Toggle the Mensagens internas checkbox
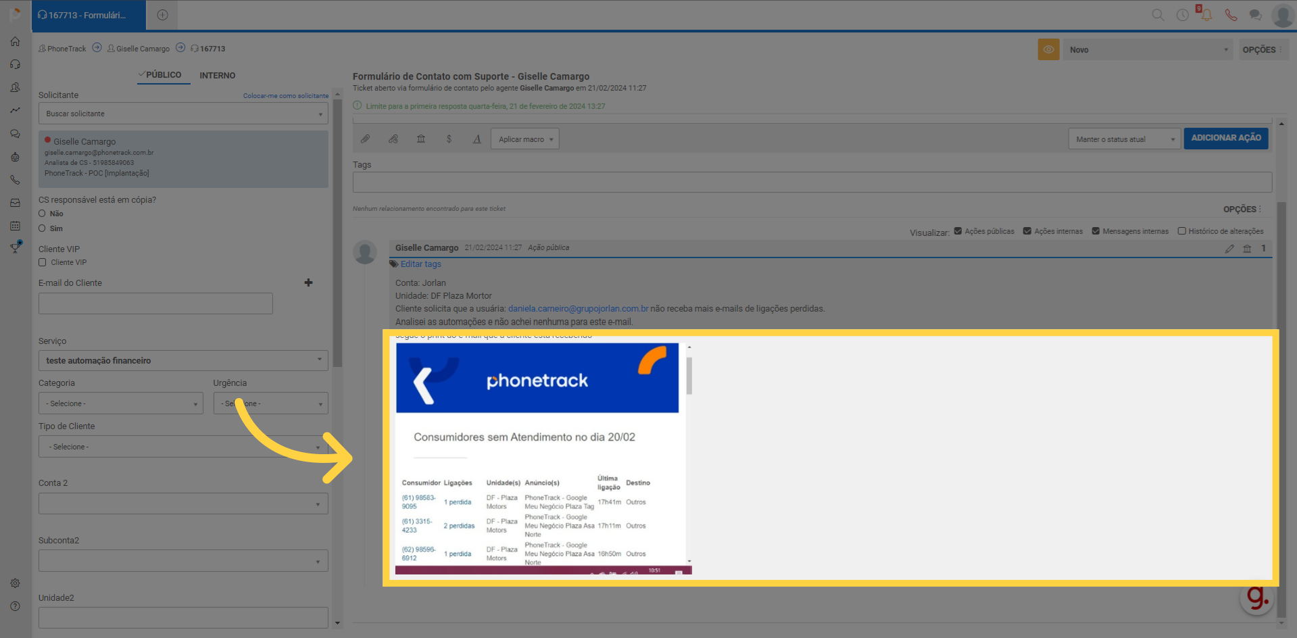This screenshot has width=1297, height=638. [x=1096, y=231]
